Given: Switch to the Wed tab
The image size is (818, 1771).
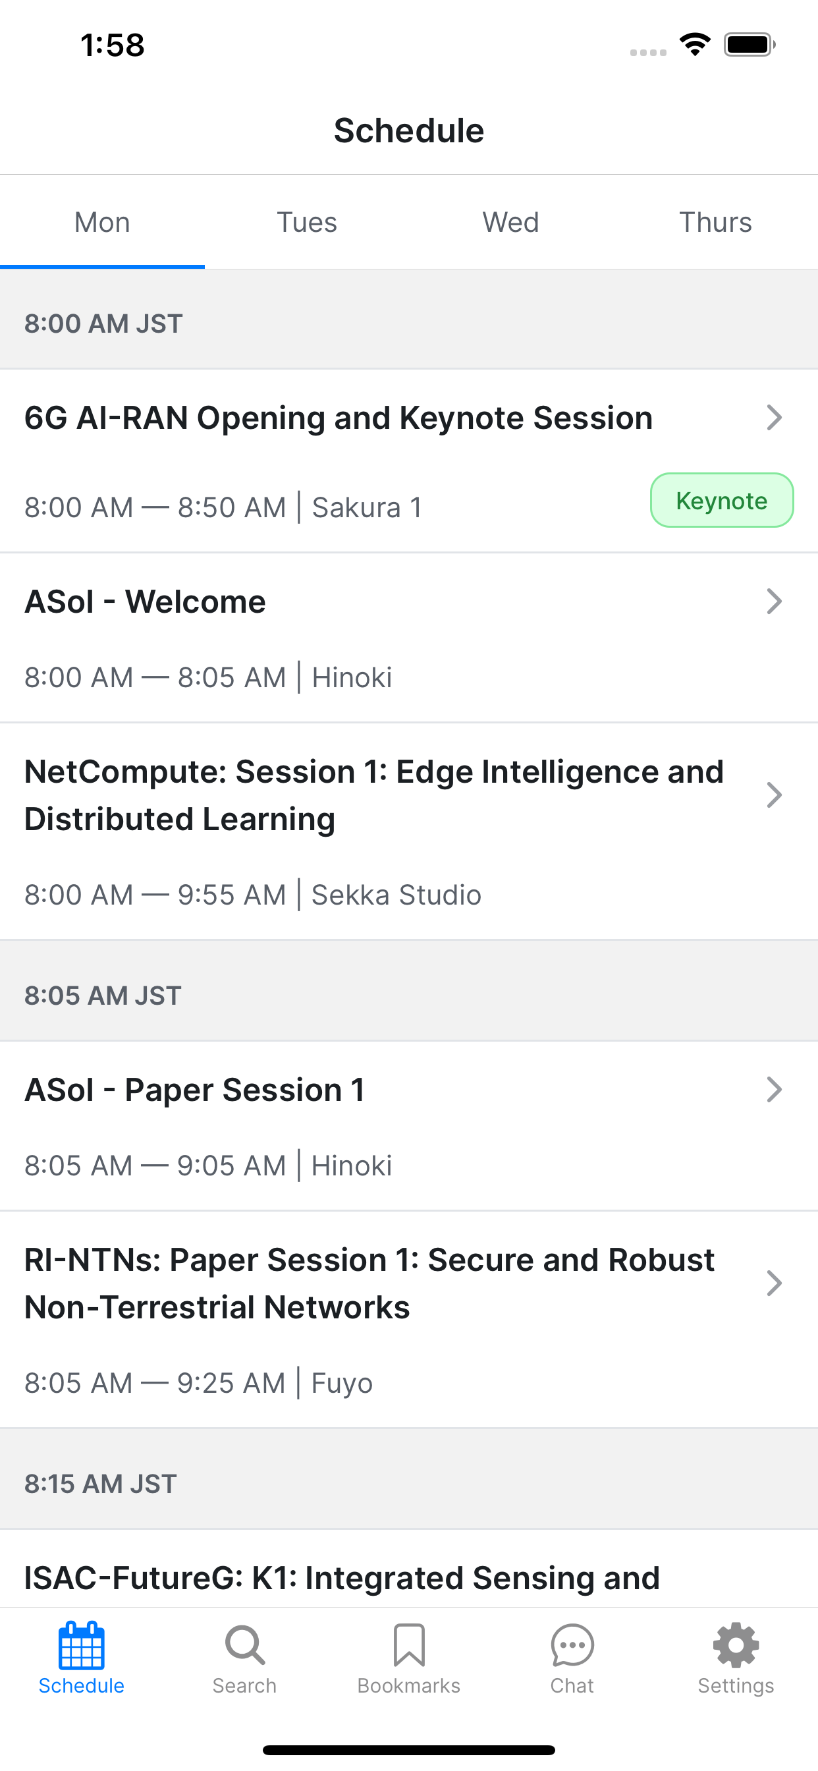Looking at the screenshot, I should coord(510,222).
